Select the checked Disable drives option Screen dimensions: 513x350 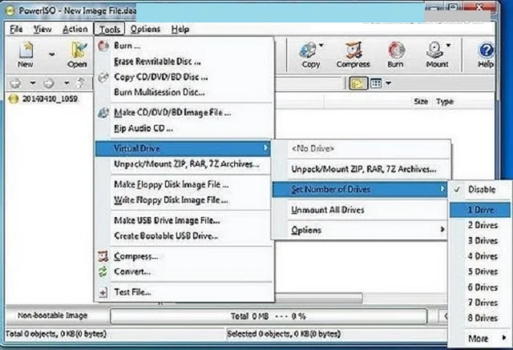tap(479, 189)
